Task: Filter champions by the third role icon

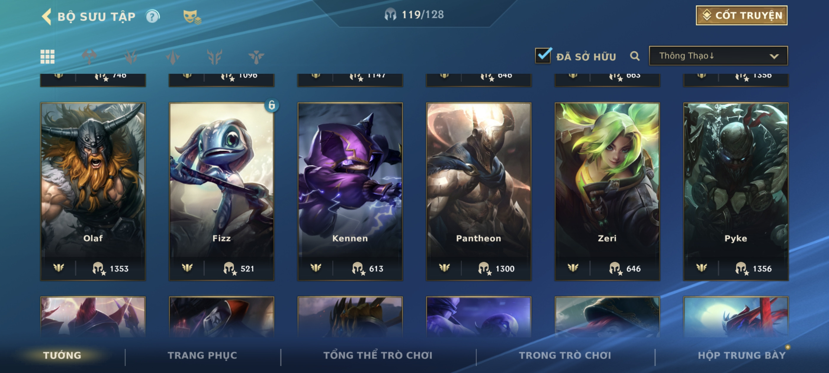Action: point(173,57)
